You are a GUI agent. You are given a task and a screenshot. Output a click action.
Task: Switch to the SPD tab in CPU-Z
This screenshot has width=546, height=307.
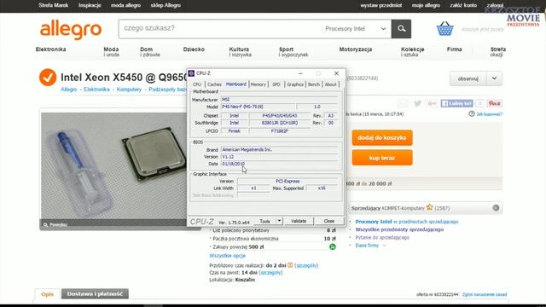tap(276, 84)
